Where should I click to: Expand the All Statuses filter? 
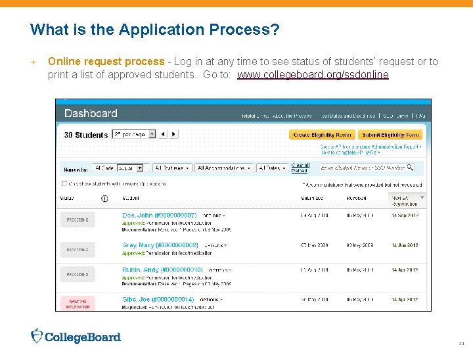point(172,168)
